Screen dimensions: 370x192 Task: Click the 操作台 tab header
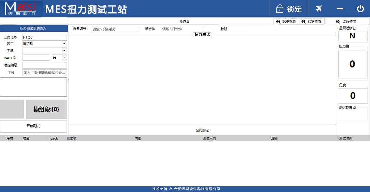184,21
